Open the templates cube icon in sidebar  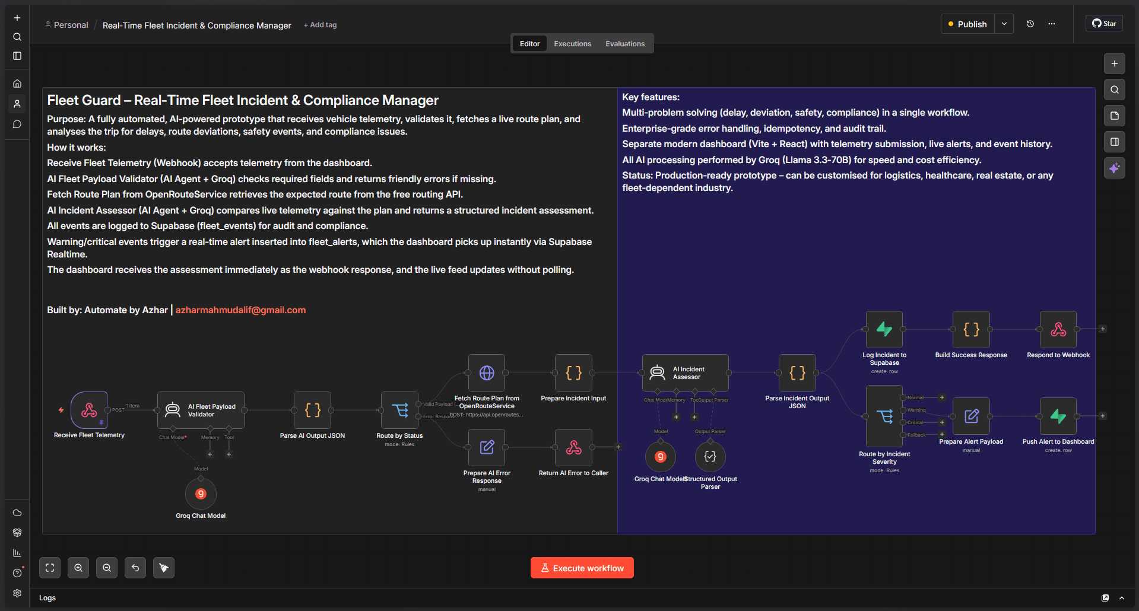[x=17, y=533]
